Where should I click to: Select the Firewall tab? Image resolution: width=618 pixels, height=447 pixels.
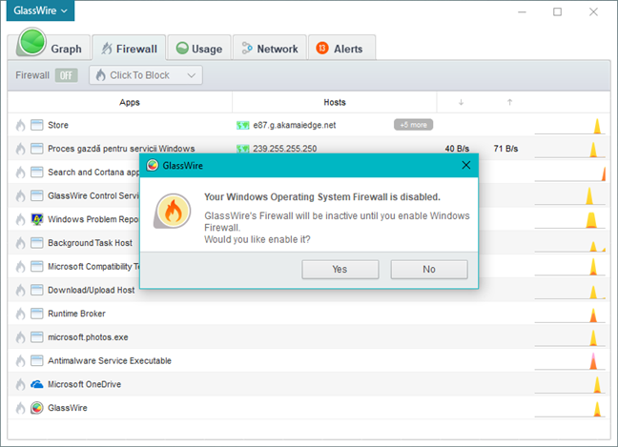[129, 48]
